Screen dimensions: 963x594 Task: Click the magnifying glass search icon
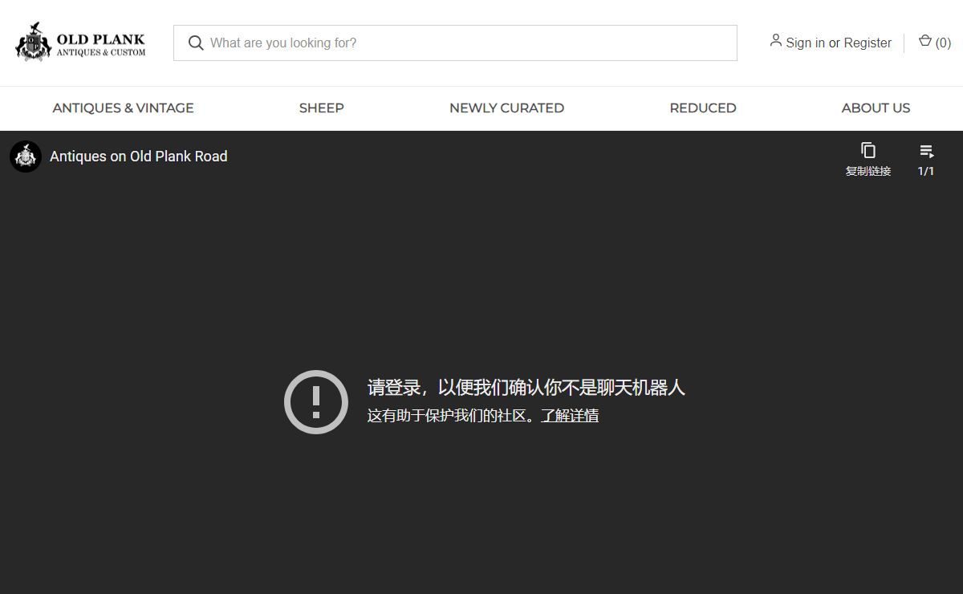tap(196, 43)
